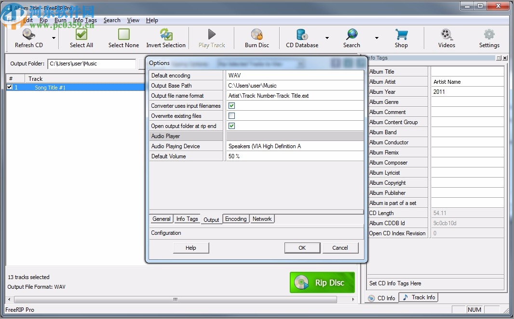Uncheck Converter uses input filenames

231,105
